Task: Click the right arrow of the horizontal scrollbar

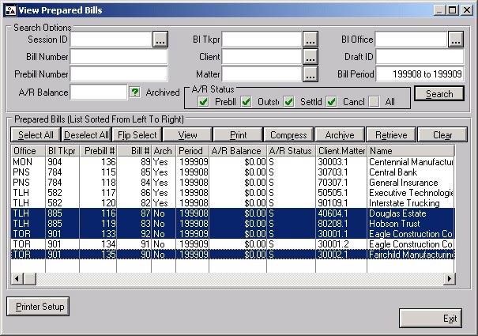Action: 450,278
